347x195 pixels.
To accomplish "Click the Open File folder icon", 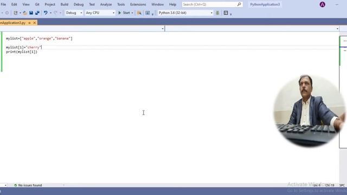I will click(25, 13).
